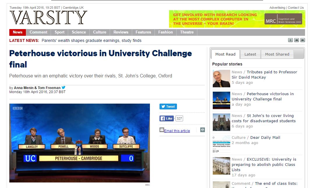Click the 'Email this article' link
The image size is (319, 188).
point(177,131)
